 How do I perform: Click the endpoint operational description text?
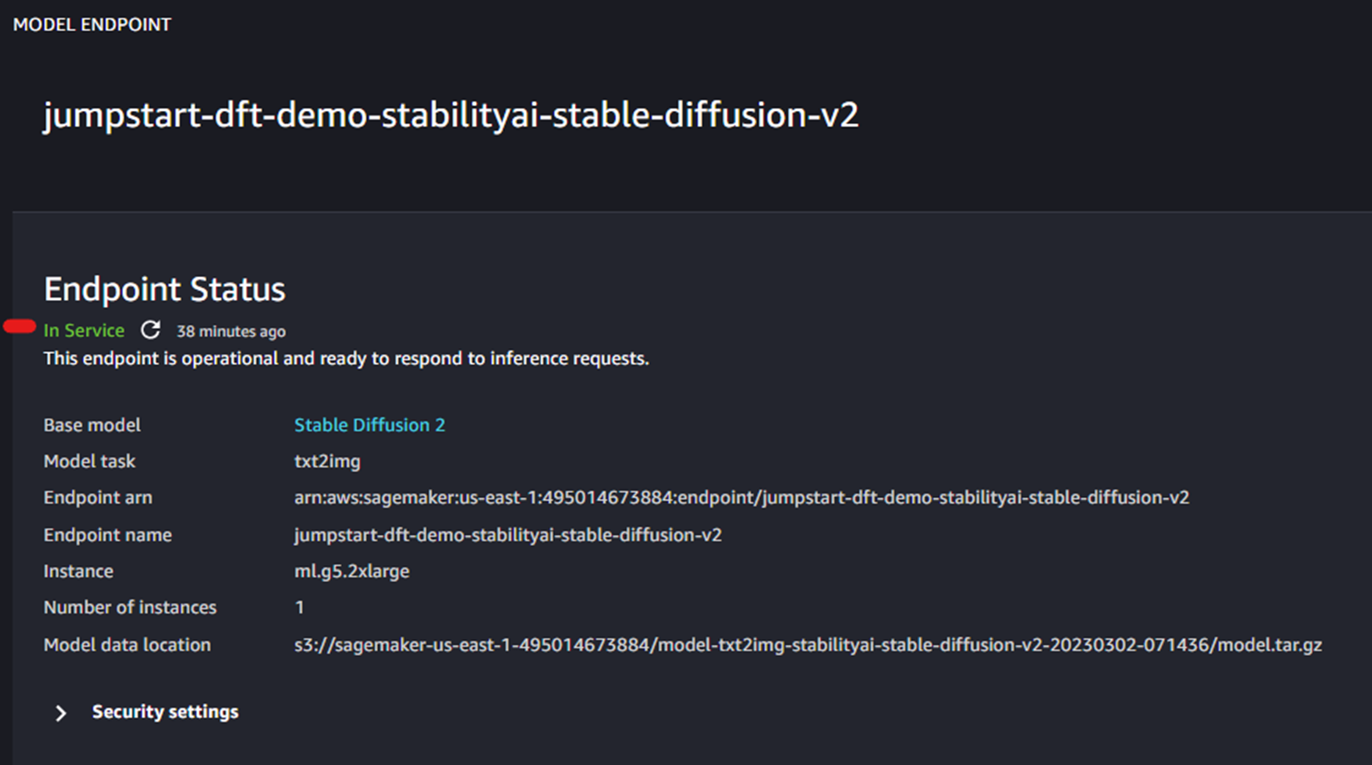(x=346, y=358)
